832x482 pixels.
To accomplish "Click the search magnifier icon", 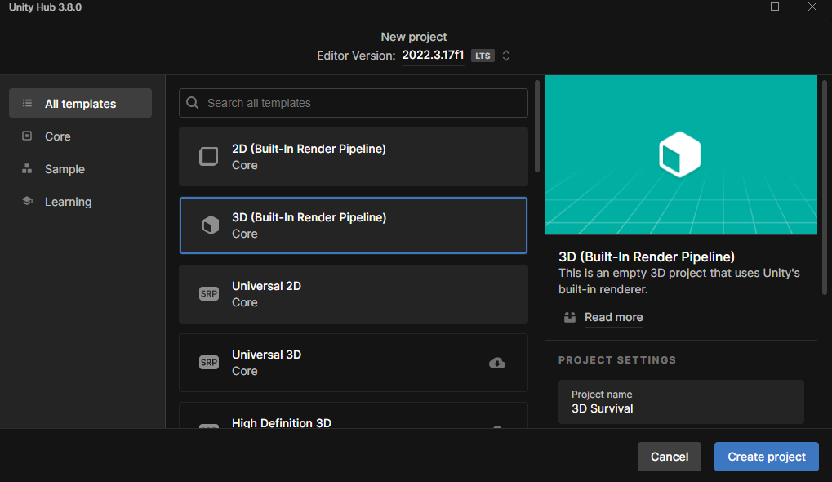I will 193,102.
